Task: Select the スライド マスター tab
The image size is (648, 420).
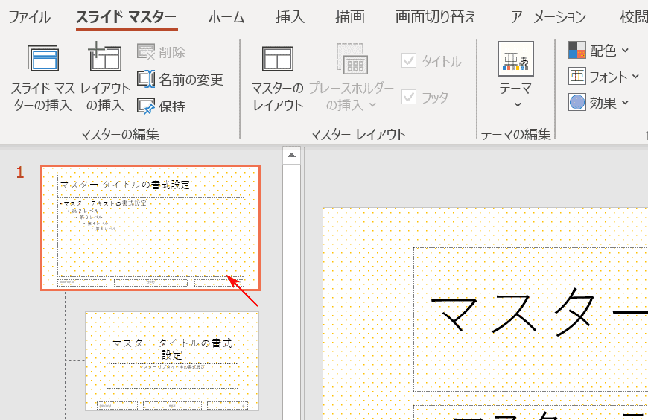Action: click(127, 17)
